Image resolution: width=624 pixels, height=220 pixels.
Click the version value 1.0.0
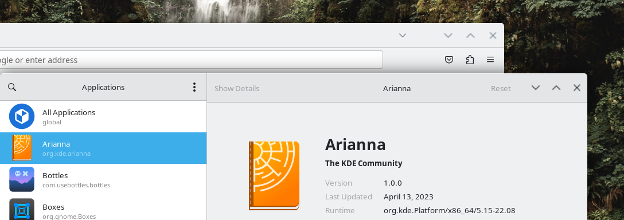393,183
